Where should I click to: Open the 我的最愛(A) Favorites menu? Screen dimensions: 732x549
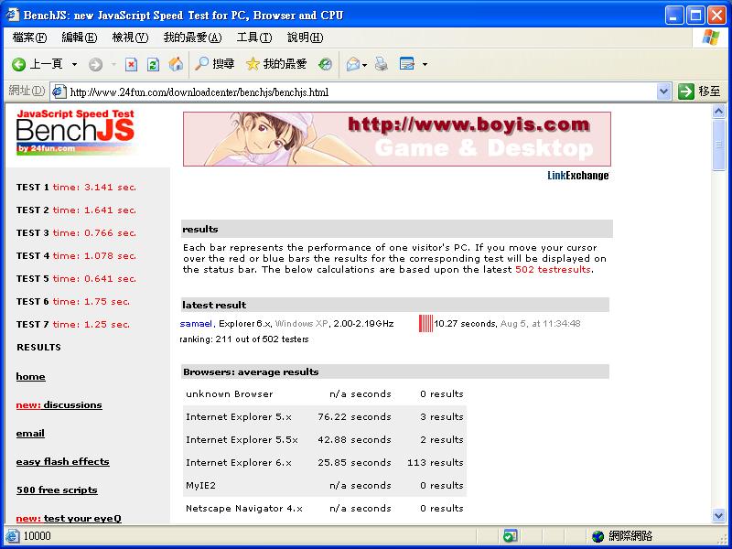pos(192,38)
